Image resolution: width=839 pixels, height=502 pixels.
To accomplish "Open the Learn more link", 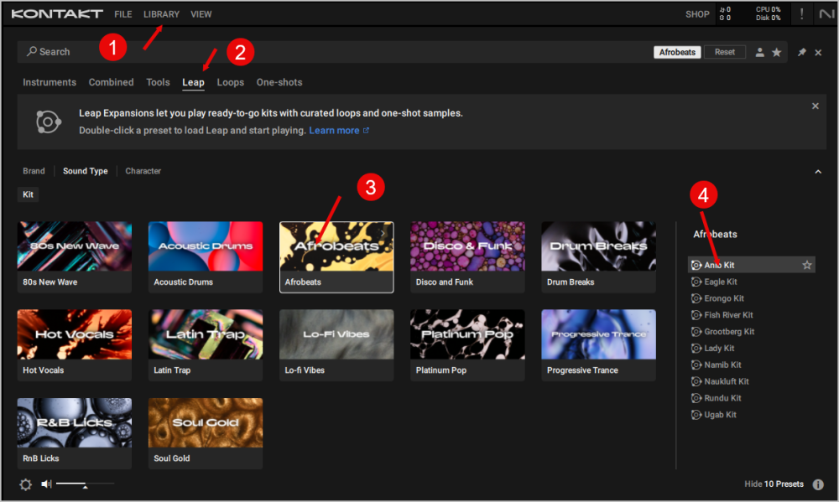I will [339, 131].
